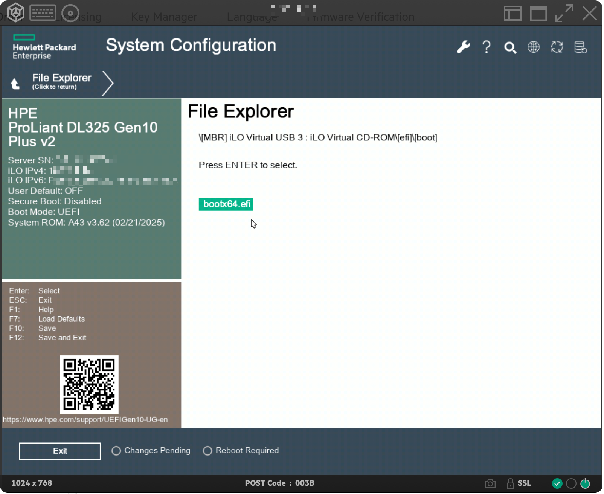Image resolution: width=604 pixels, height=494 pixels.
Task: Toggle the Changes Pending indicator
Action: tap(116, 451)
